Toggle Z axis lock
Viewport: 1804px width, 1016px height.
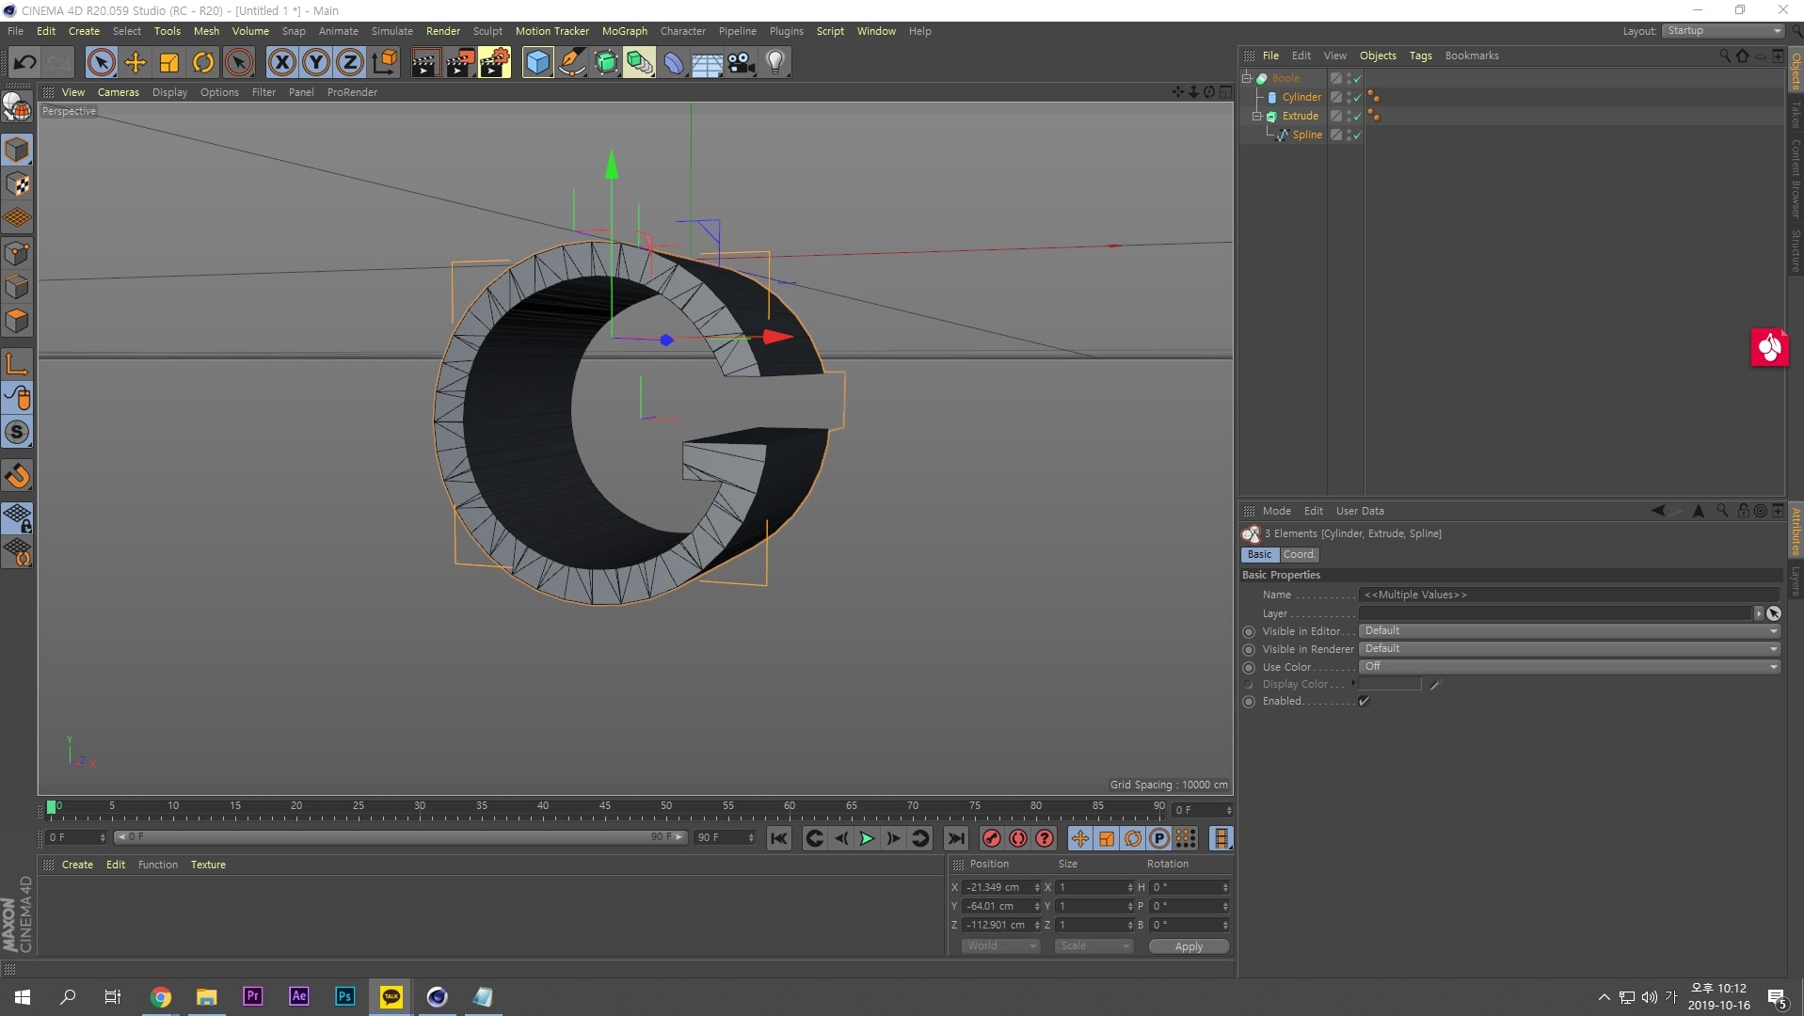pyautogui.click(x=350, y=63)
